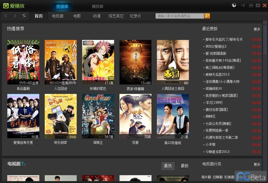This screenshot has height=183, width=268.
Task: Click the refresh icon
Action: click(24, 16)
